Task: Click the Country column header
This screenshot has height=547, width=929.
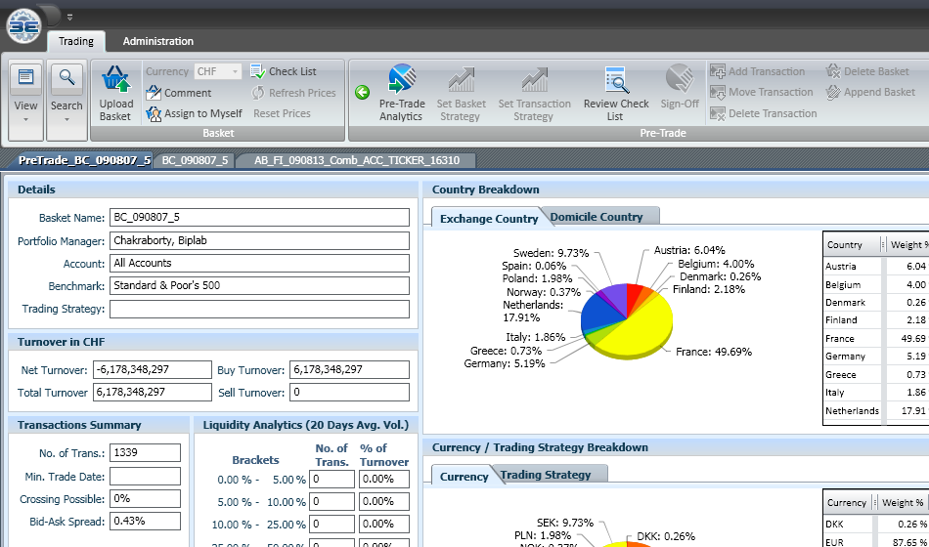Action: coord(851,245)
